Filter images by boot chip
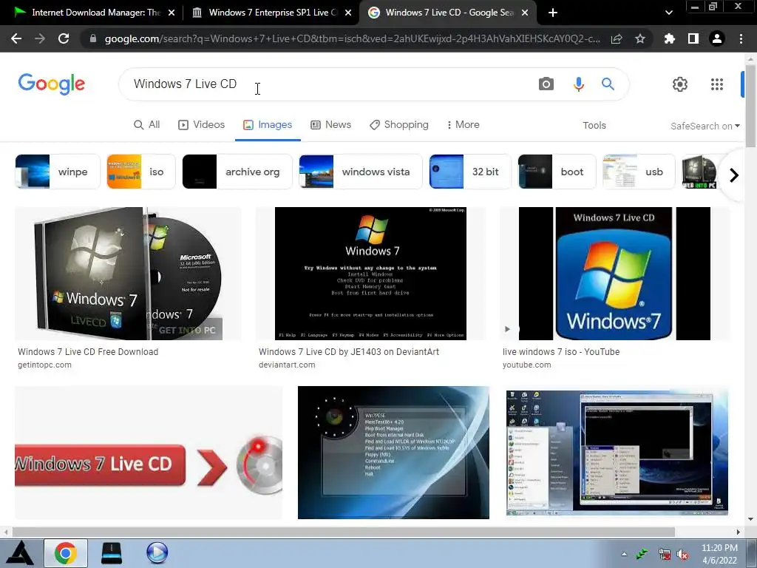757x568 pixels. pos(557,172)
